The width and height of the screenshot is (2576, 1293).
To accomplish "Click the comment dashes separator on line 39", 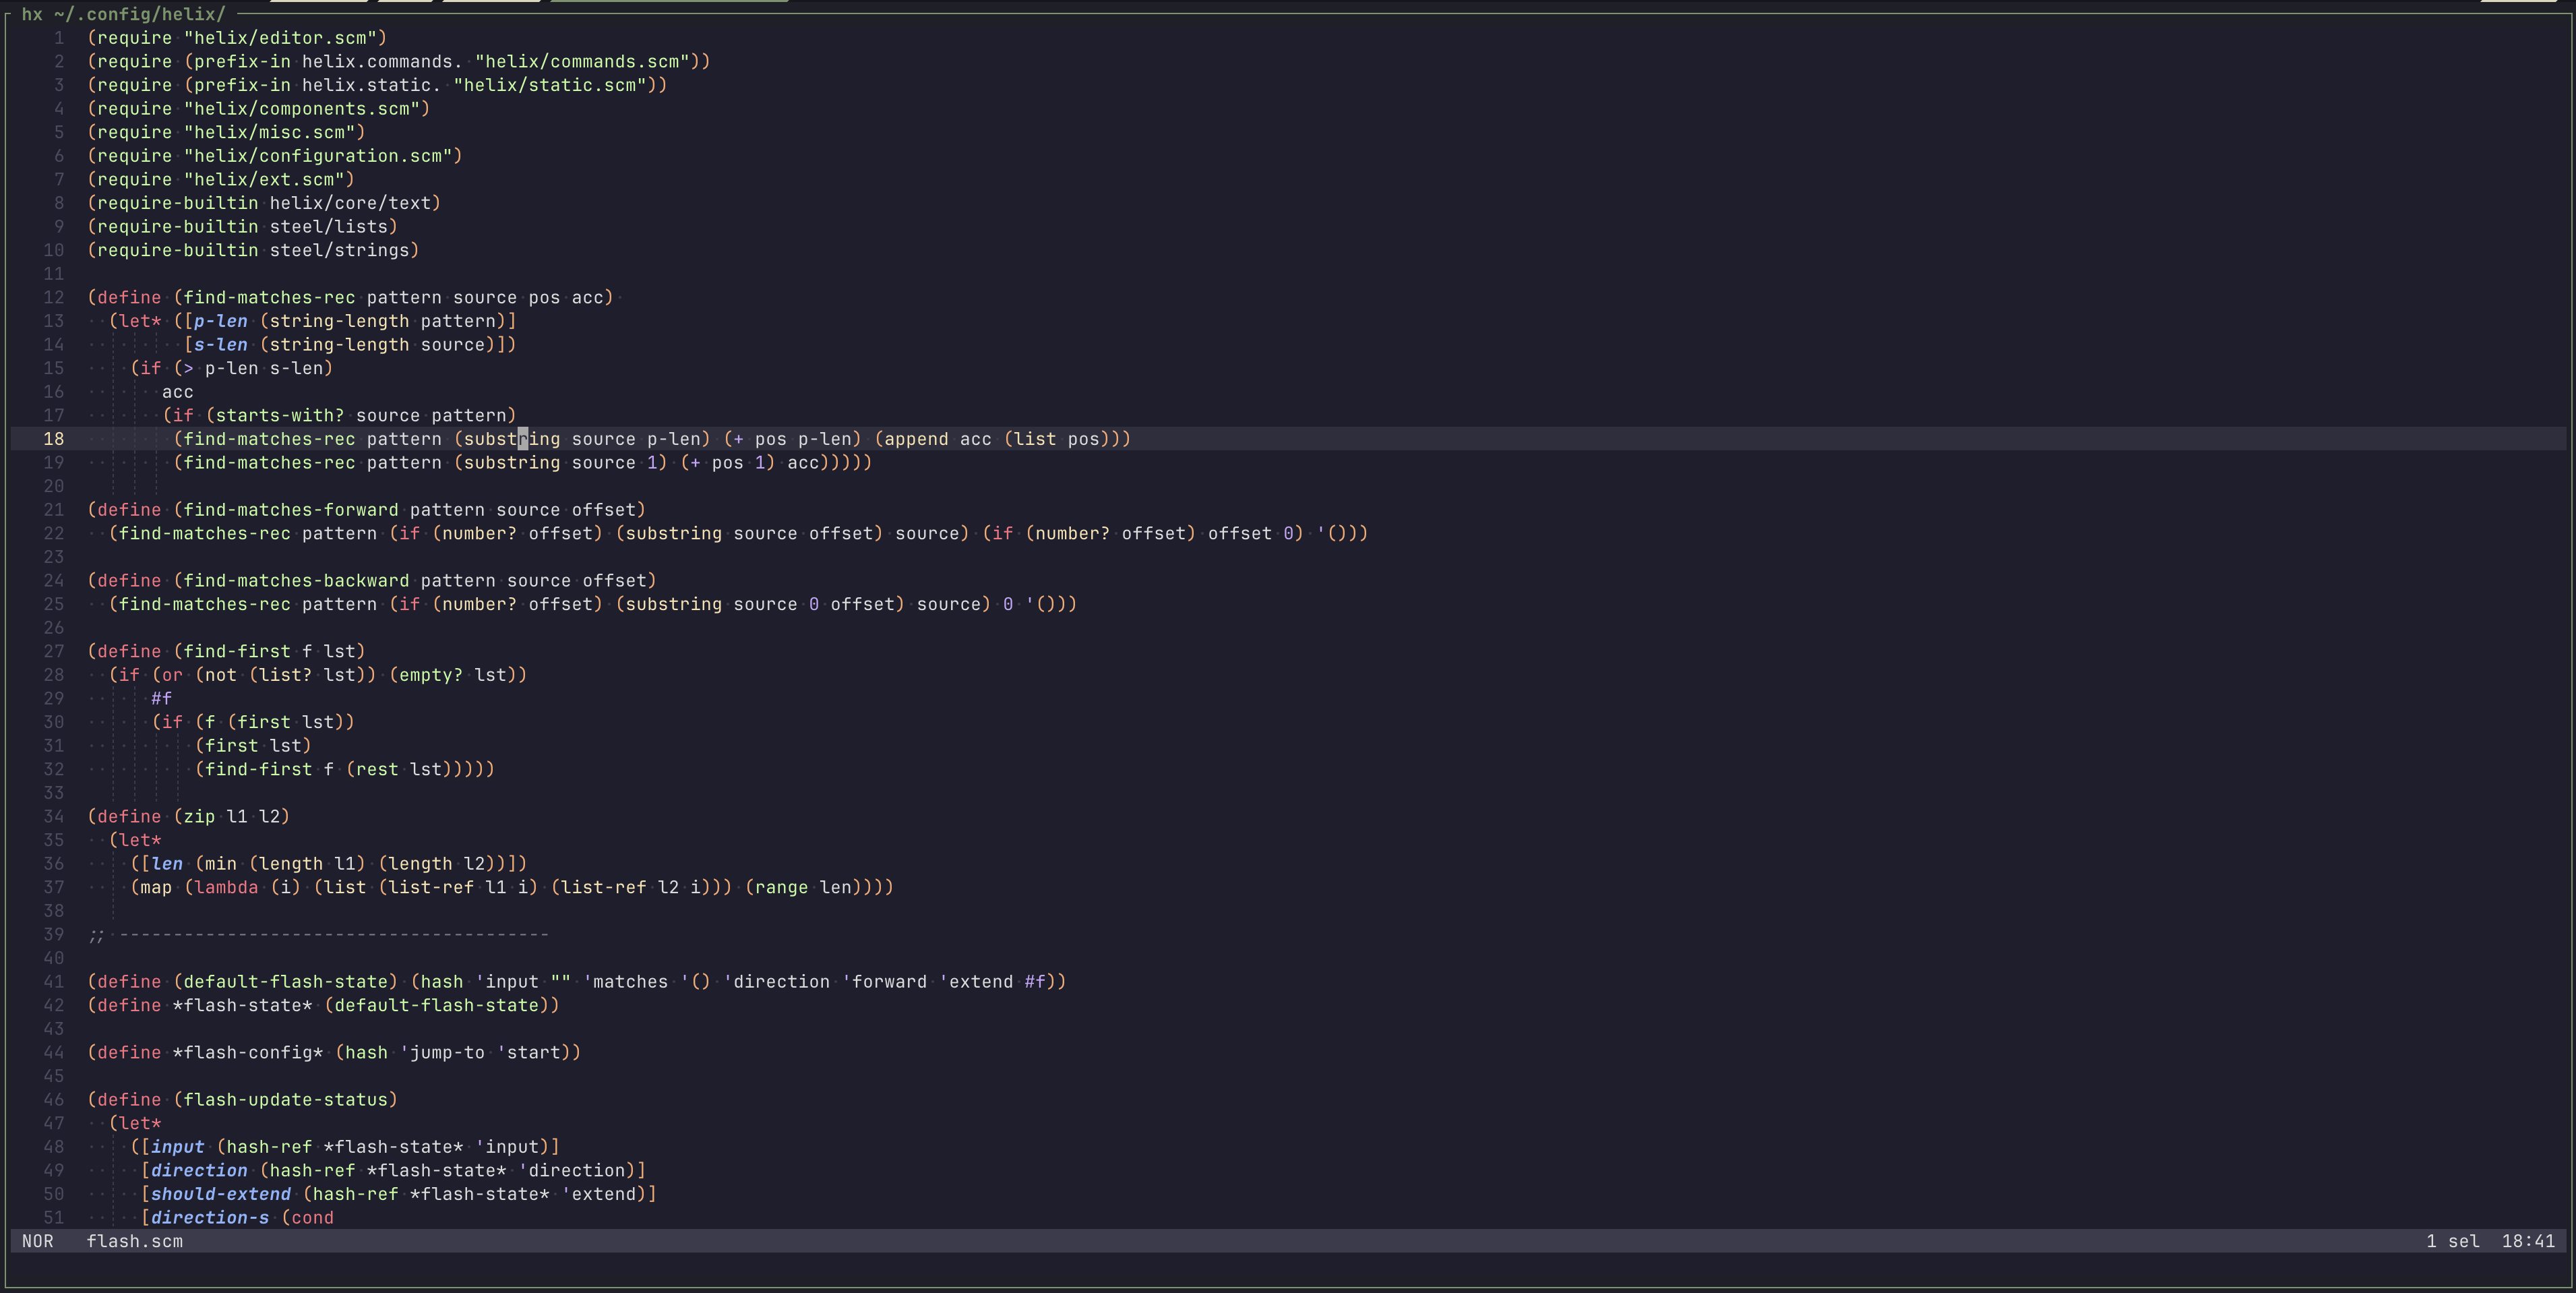I will point(333,935).
